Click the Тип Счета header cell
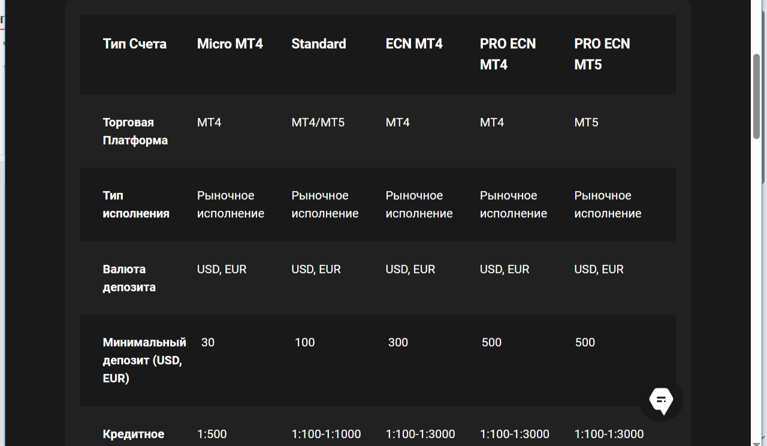The image size is (767, 446). tap(135, 44)
